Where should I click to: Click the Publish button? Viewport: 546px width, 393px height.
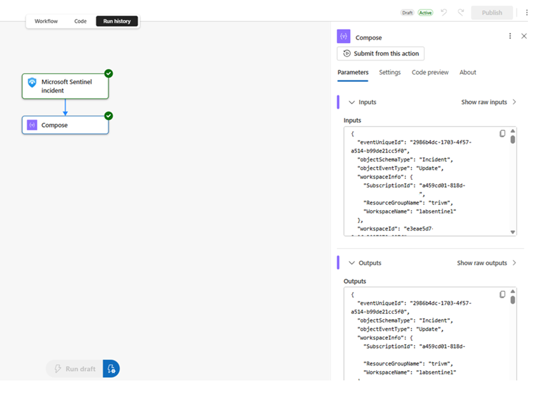(x=492, y=12)
